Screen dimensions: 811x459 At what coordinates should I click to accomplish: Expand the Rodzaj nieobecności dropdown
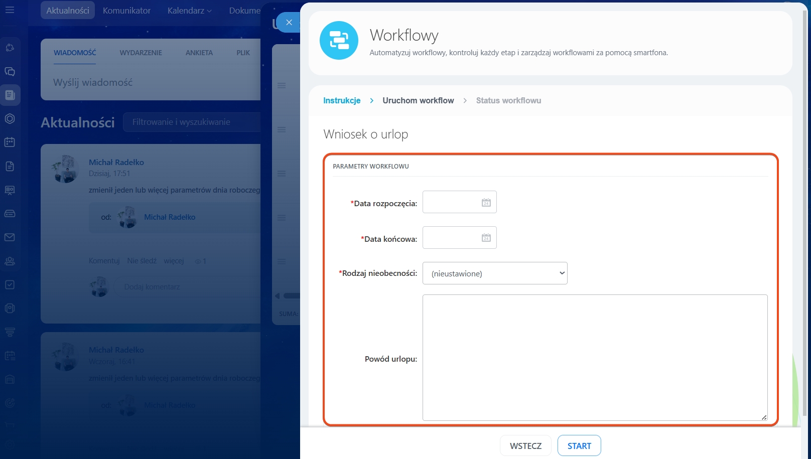tap(495, 273)
